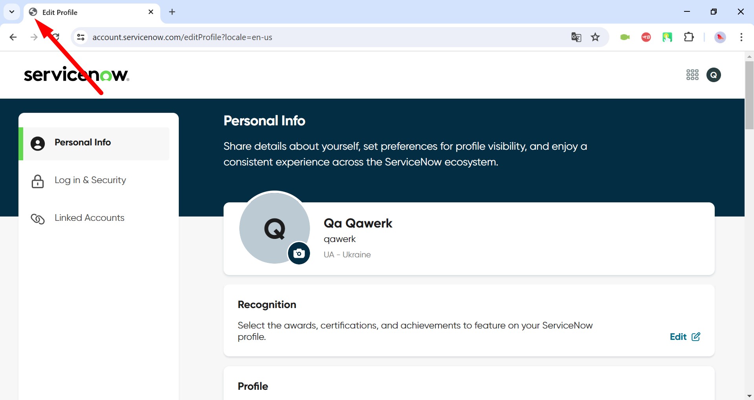754x400 pixels.
Task: Click the Personal Info page heading
Action: (x=264, y=121)
